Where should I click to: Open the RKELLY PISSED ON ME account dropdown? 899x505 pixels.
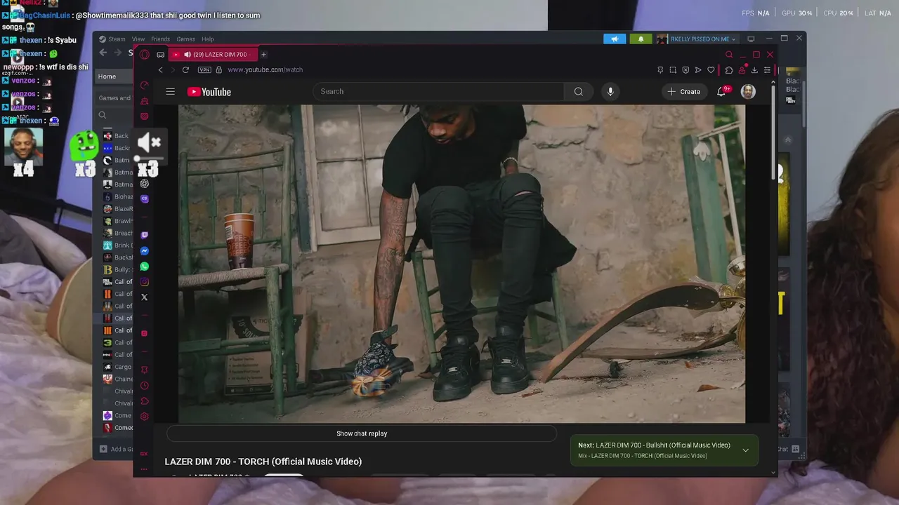coord(697,39)
